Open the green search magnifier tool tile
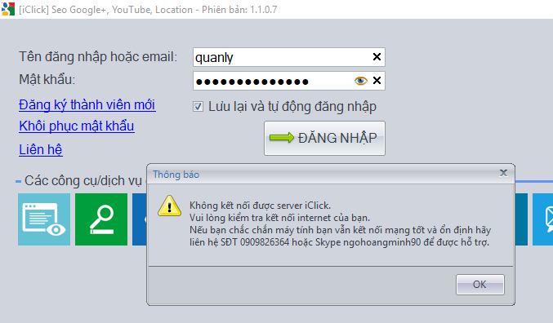 pos(101,219)
